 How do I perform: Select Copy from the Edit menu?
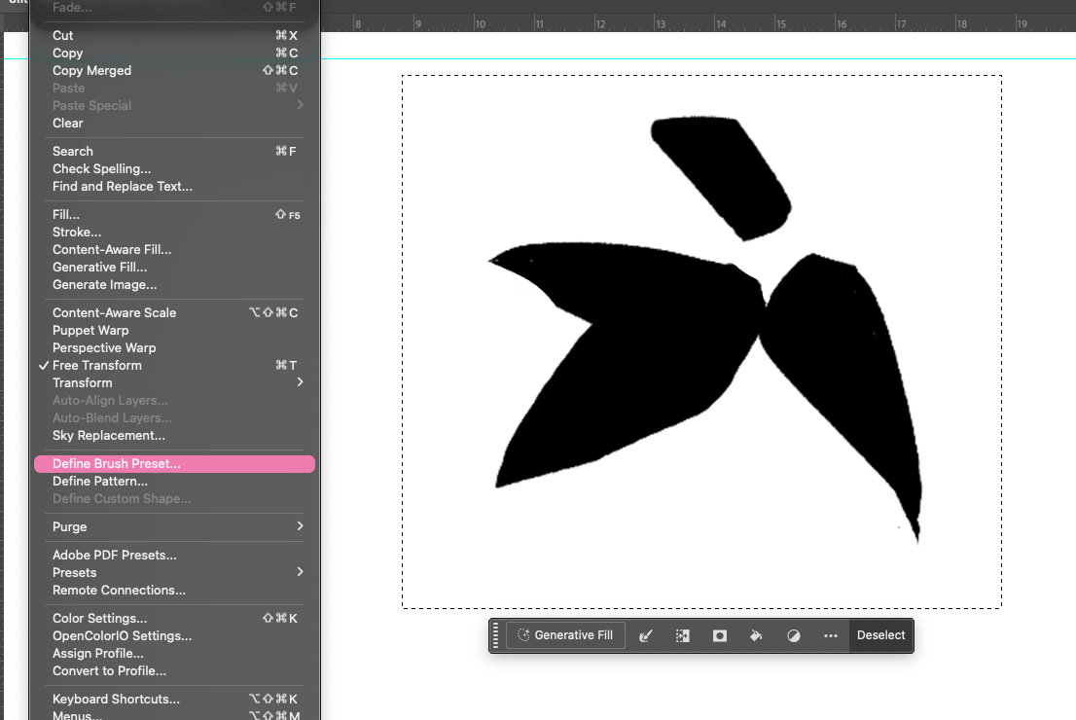(x=174, y=53)
